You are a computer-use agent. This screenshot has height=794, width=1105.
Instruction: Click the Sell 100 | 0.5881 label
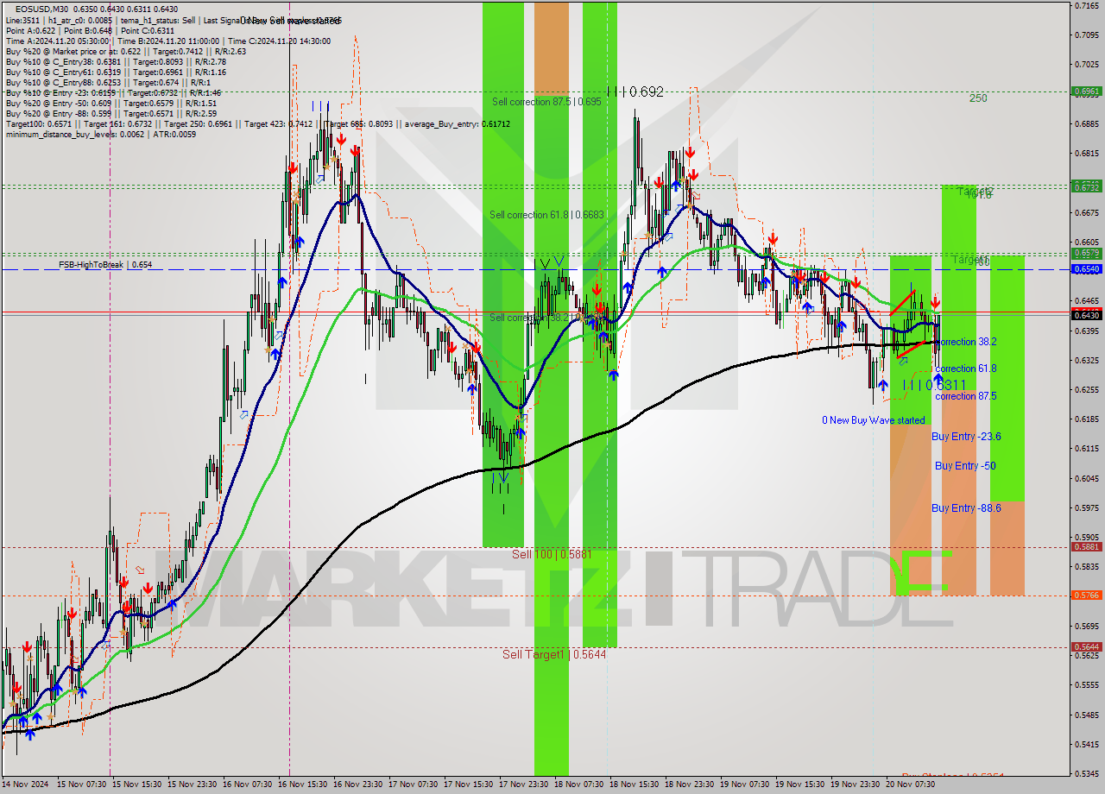(x=552, y=554)
